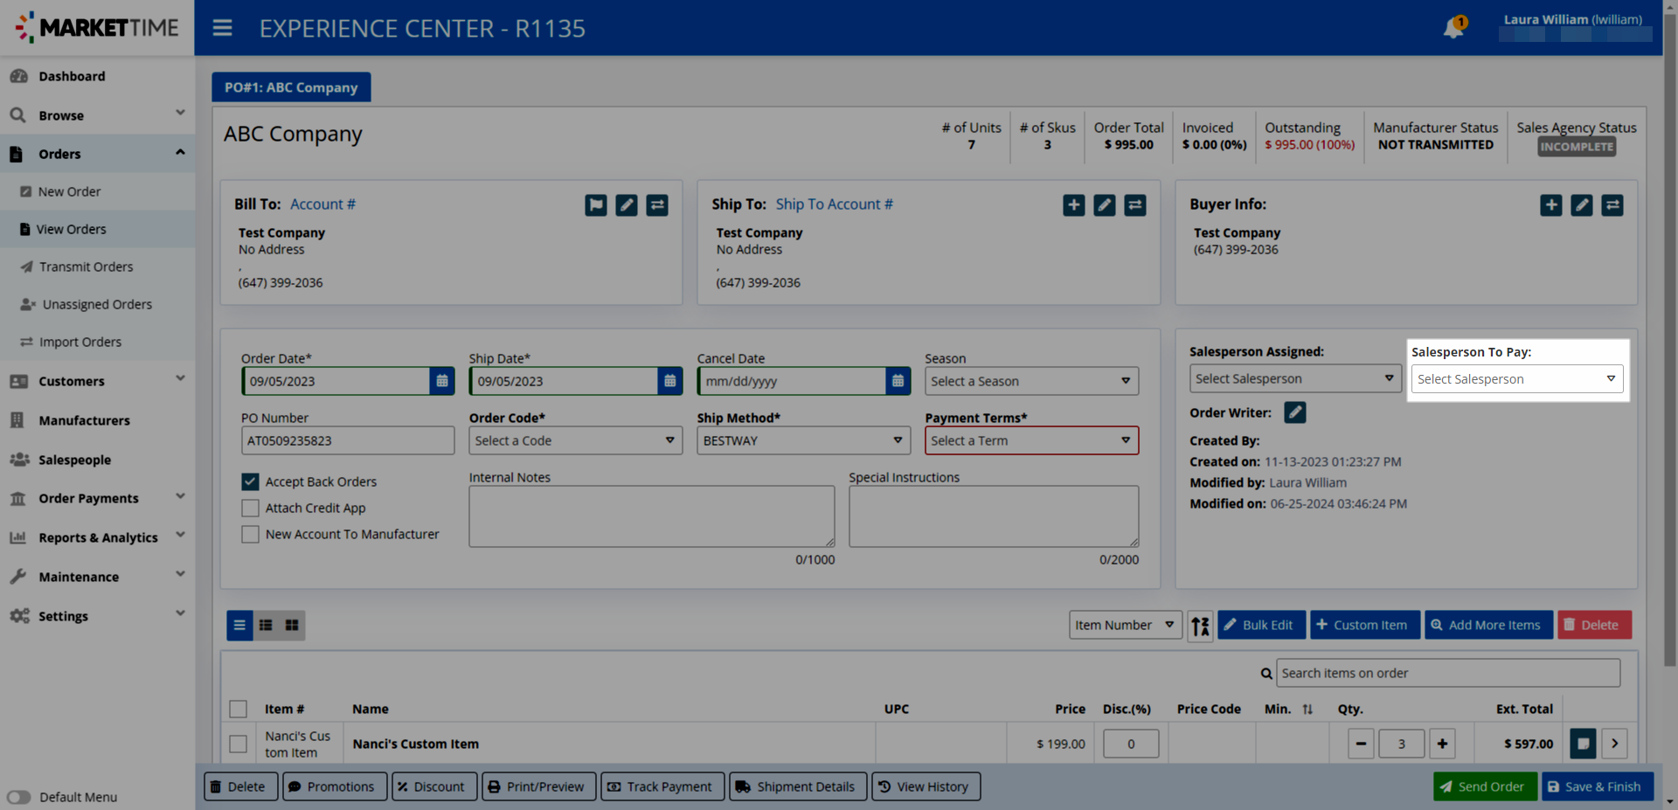Switch to grid view of order items
Viewport: 1678px width, 810px height.
[x=292, y=626]
